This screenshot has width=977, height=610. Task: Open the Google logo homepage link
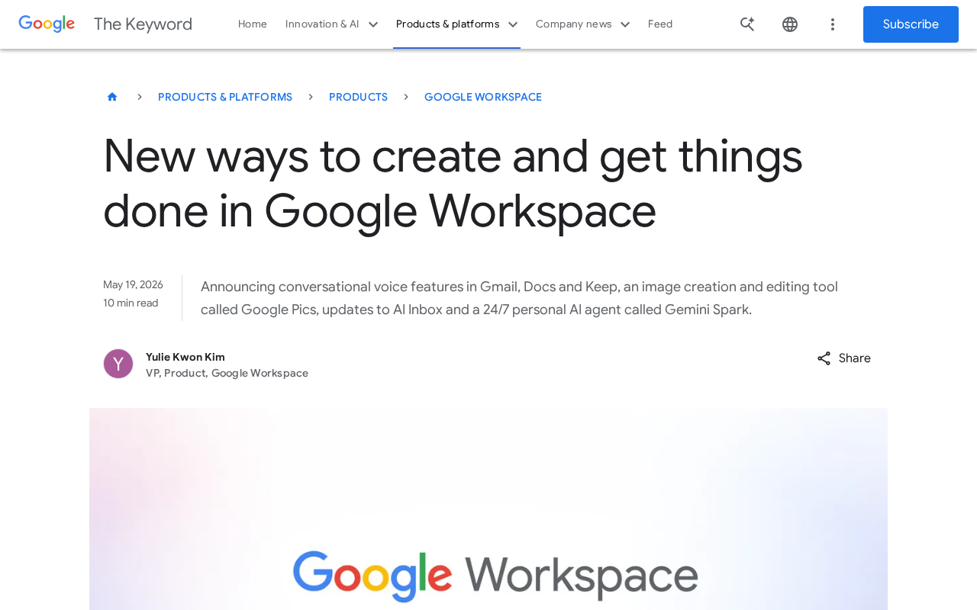coord(47,24)
